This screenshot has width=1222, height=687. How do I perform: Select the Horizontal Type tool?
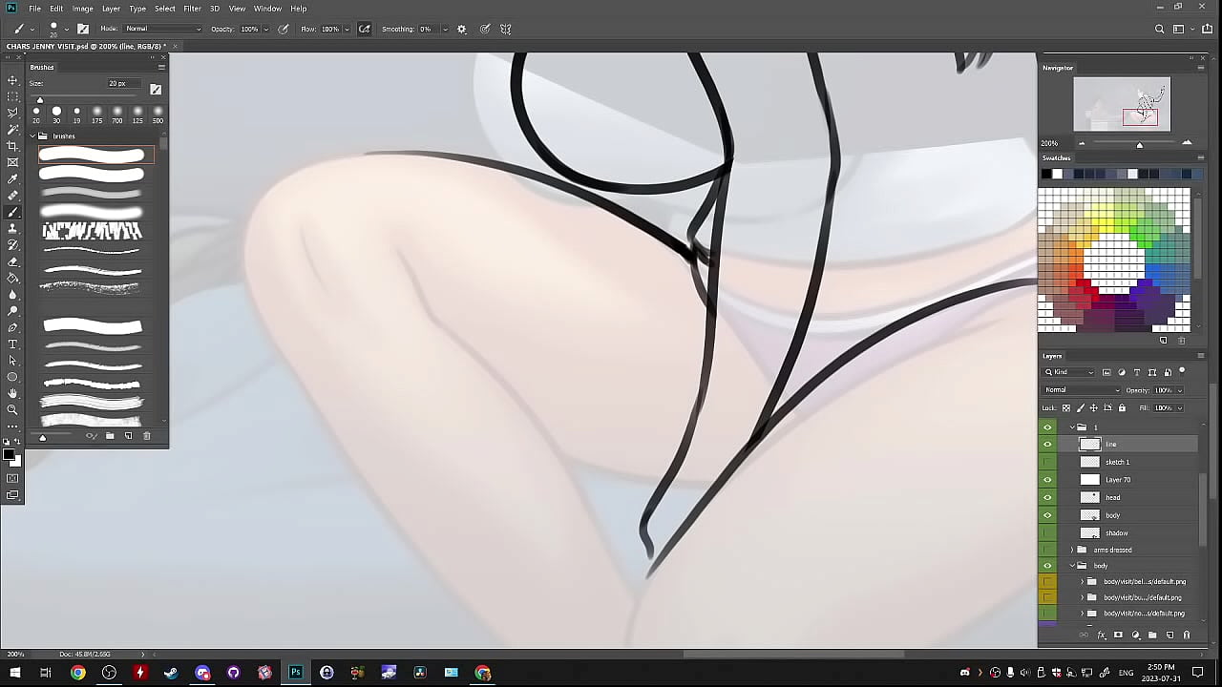[12, 344]
